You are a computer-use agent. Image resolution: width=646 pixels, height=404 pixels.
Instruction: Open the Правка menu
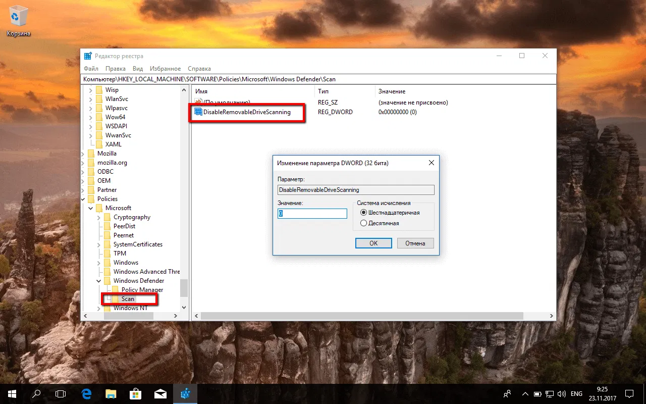coord(116,69)
